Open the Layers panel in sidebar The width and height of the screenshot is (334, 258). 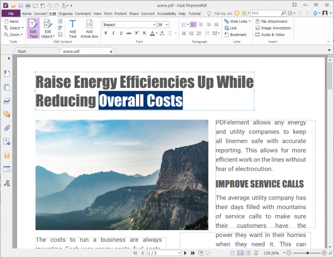tap(7, 101)
